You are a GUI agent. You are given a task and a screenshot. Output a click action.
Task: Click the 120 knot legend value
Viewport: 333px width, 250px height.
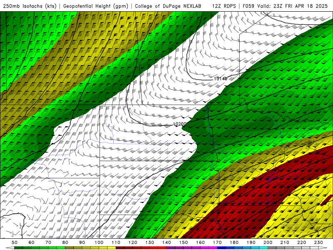[133, 242]
